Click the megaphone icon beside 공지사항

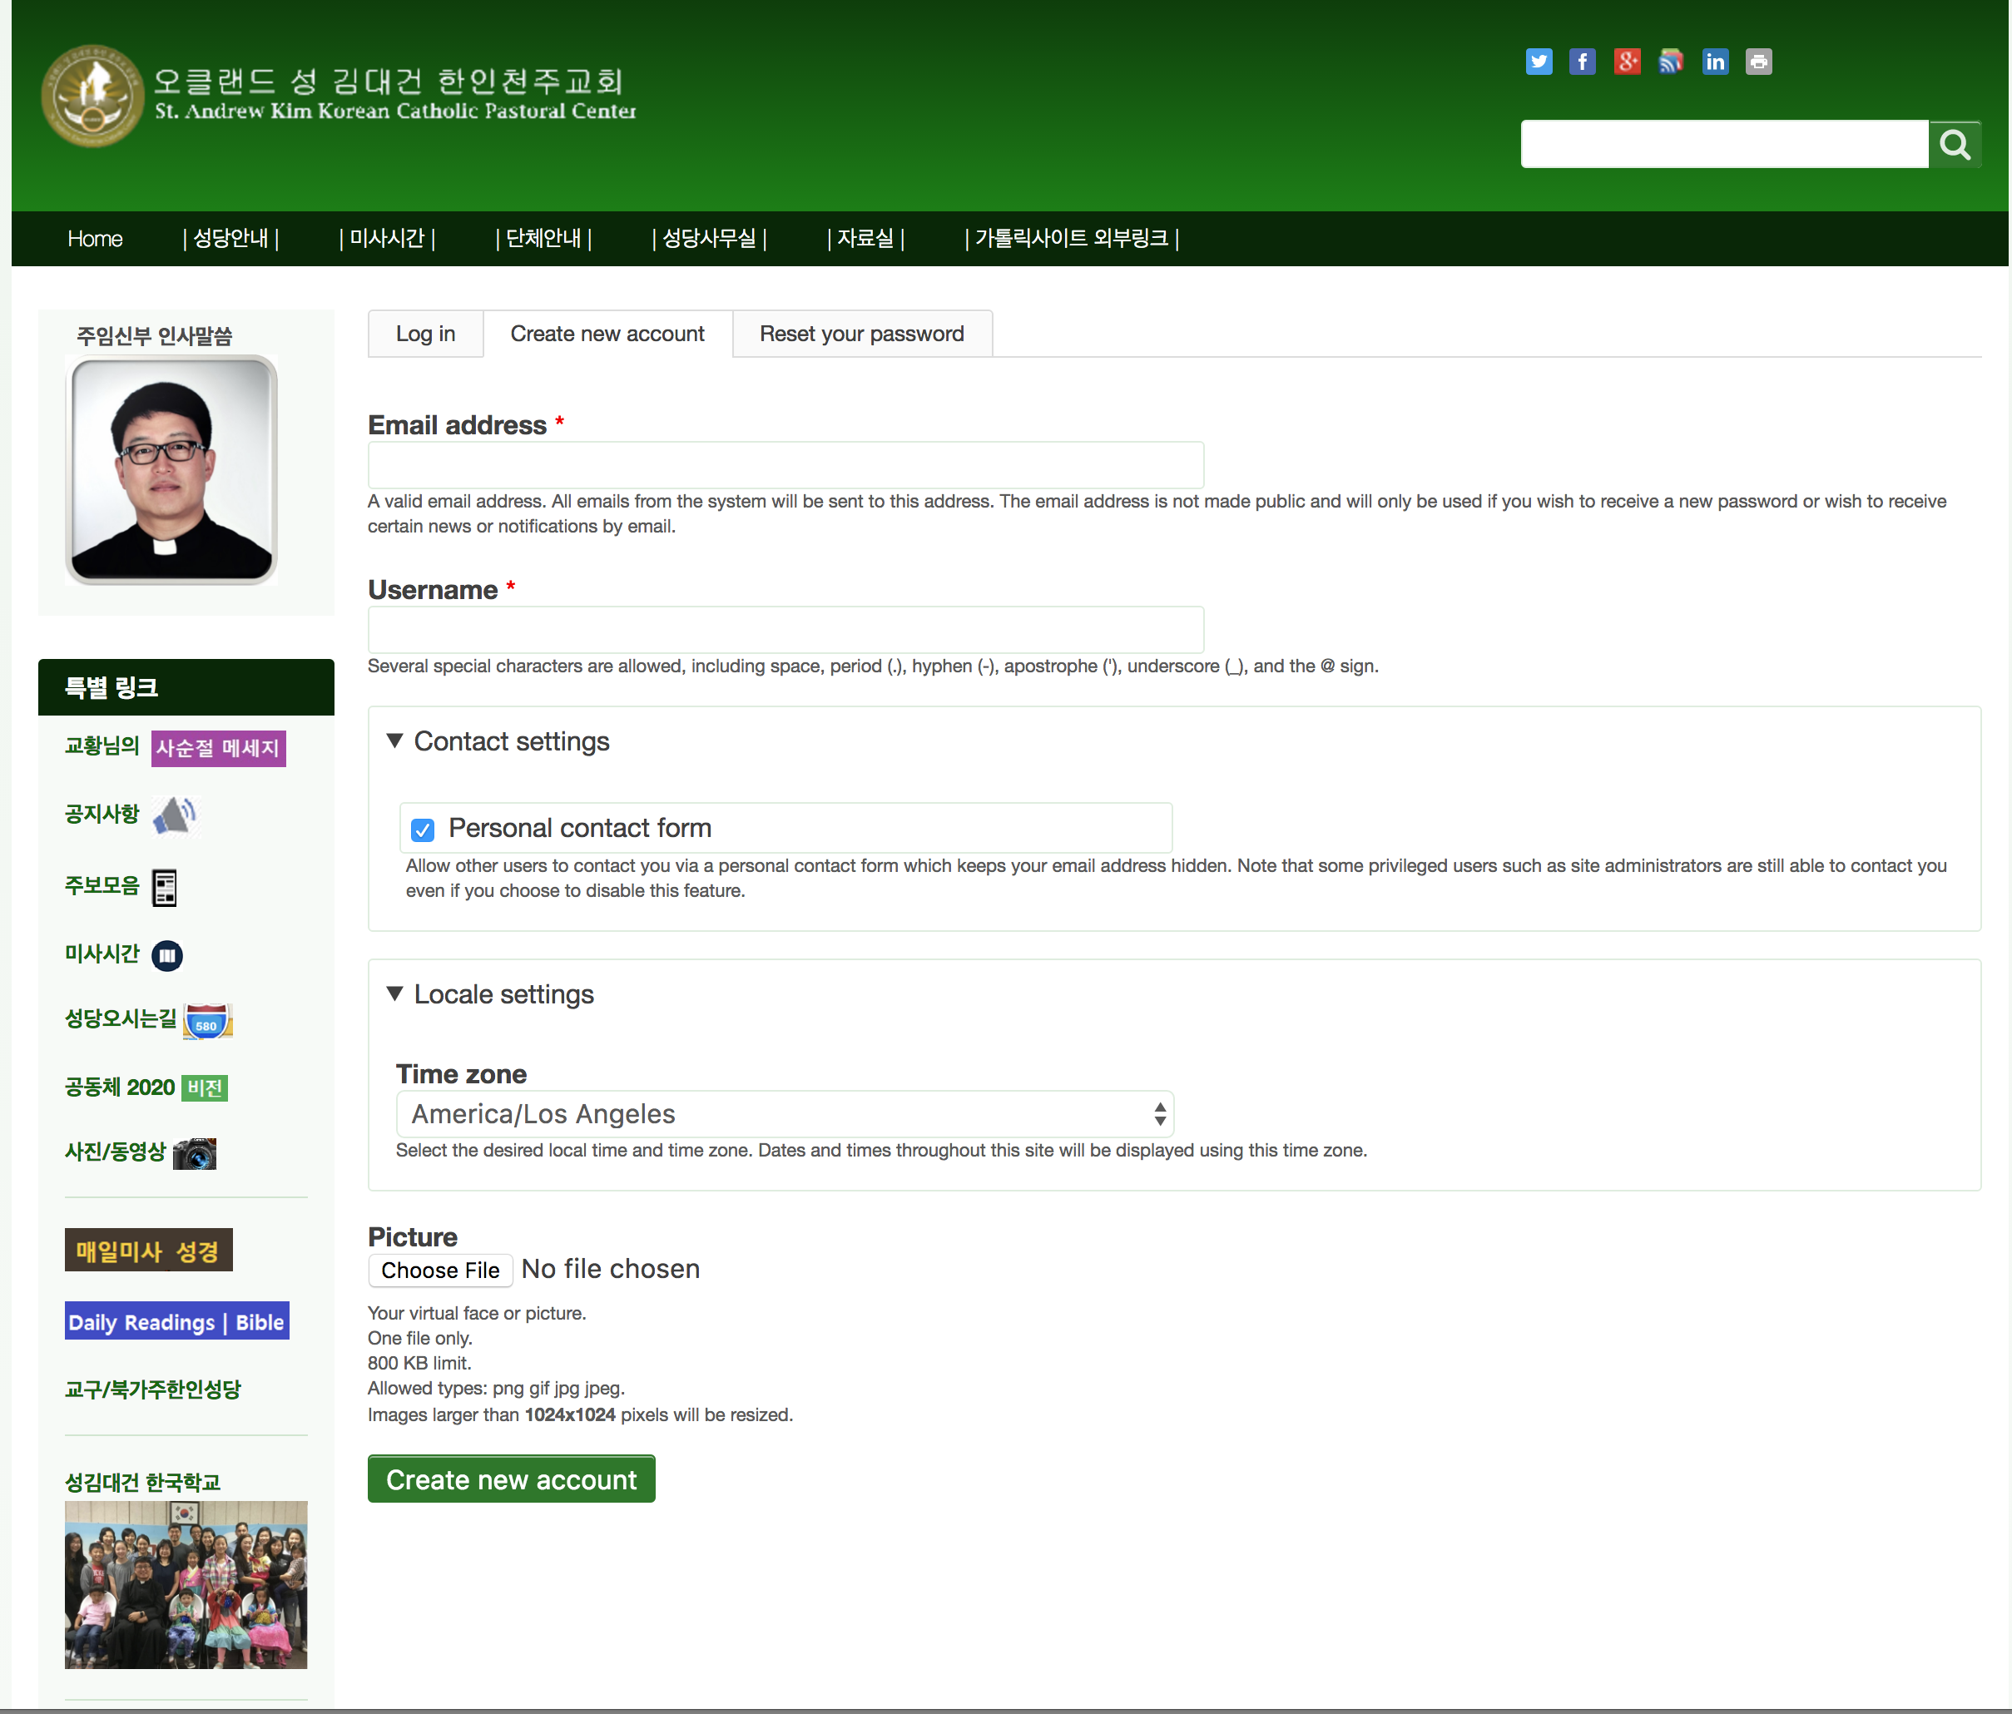click(x=175, y=815)
